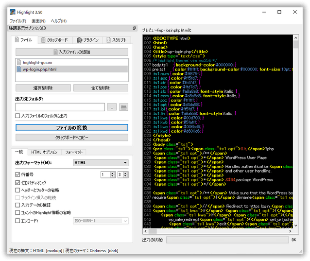Open the スクリプト tab with the script icon

[117, 40]
